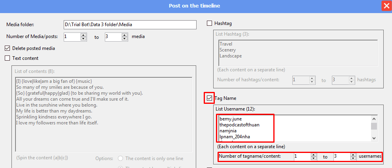392x168 pixels.
Task: Select thepodcastofthuan in username list
Action: point(239,125)
